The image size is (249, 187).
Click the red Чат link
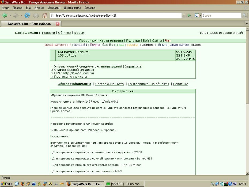tap(168, 40)
